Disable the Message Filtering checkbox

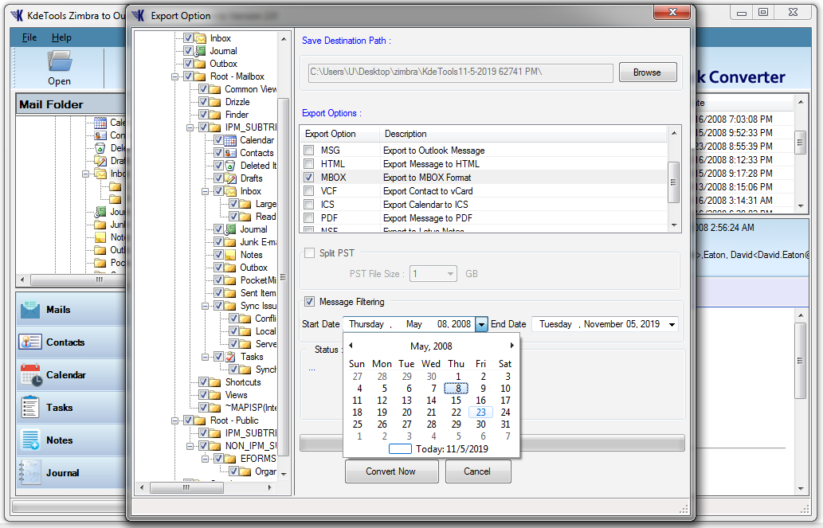309,302
